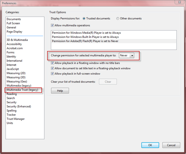Screen dimensions: 186x154
Task: Close the Preferences window with X
Action: 180,2
